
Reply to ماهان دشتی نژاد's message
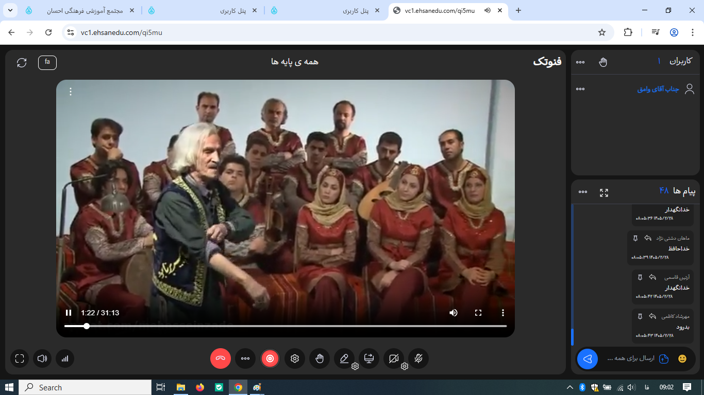[648, 238]
